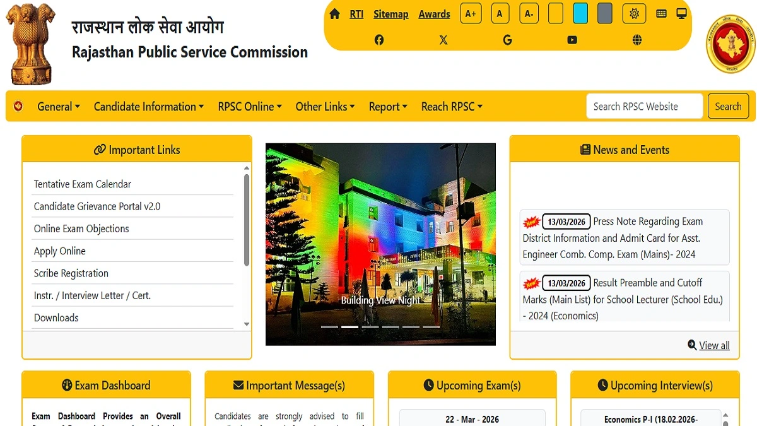Screen dimensions: 757x426
Task: Click the globe language icon
Action: click(x=637, y=39)
